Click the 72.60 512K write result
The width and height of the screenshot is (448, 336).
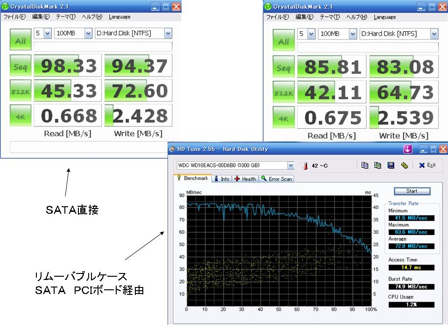139,90
